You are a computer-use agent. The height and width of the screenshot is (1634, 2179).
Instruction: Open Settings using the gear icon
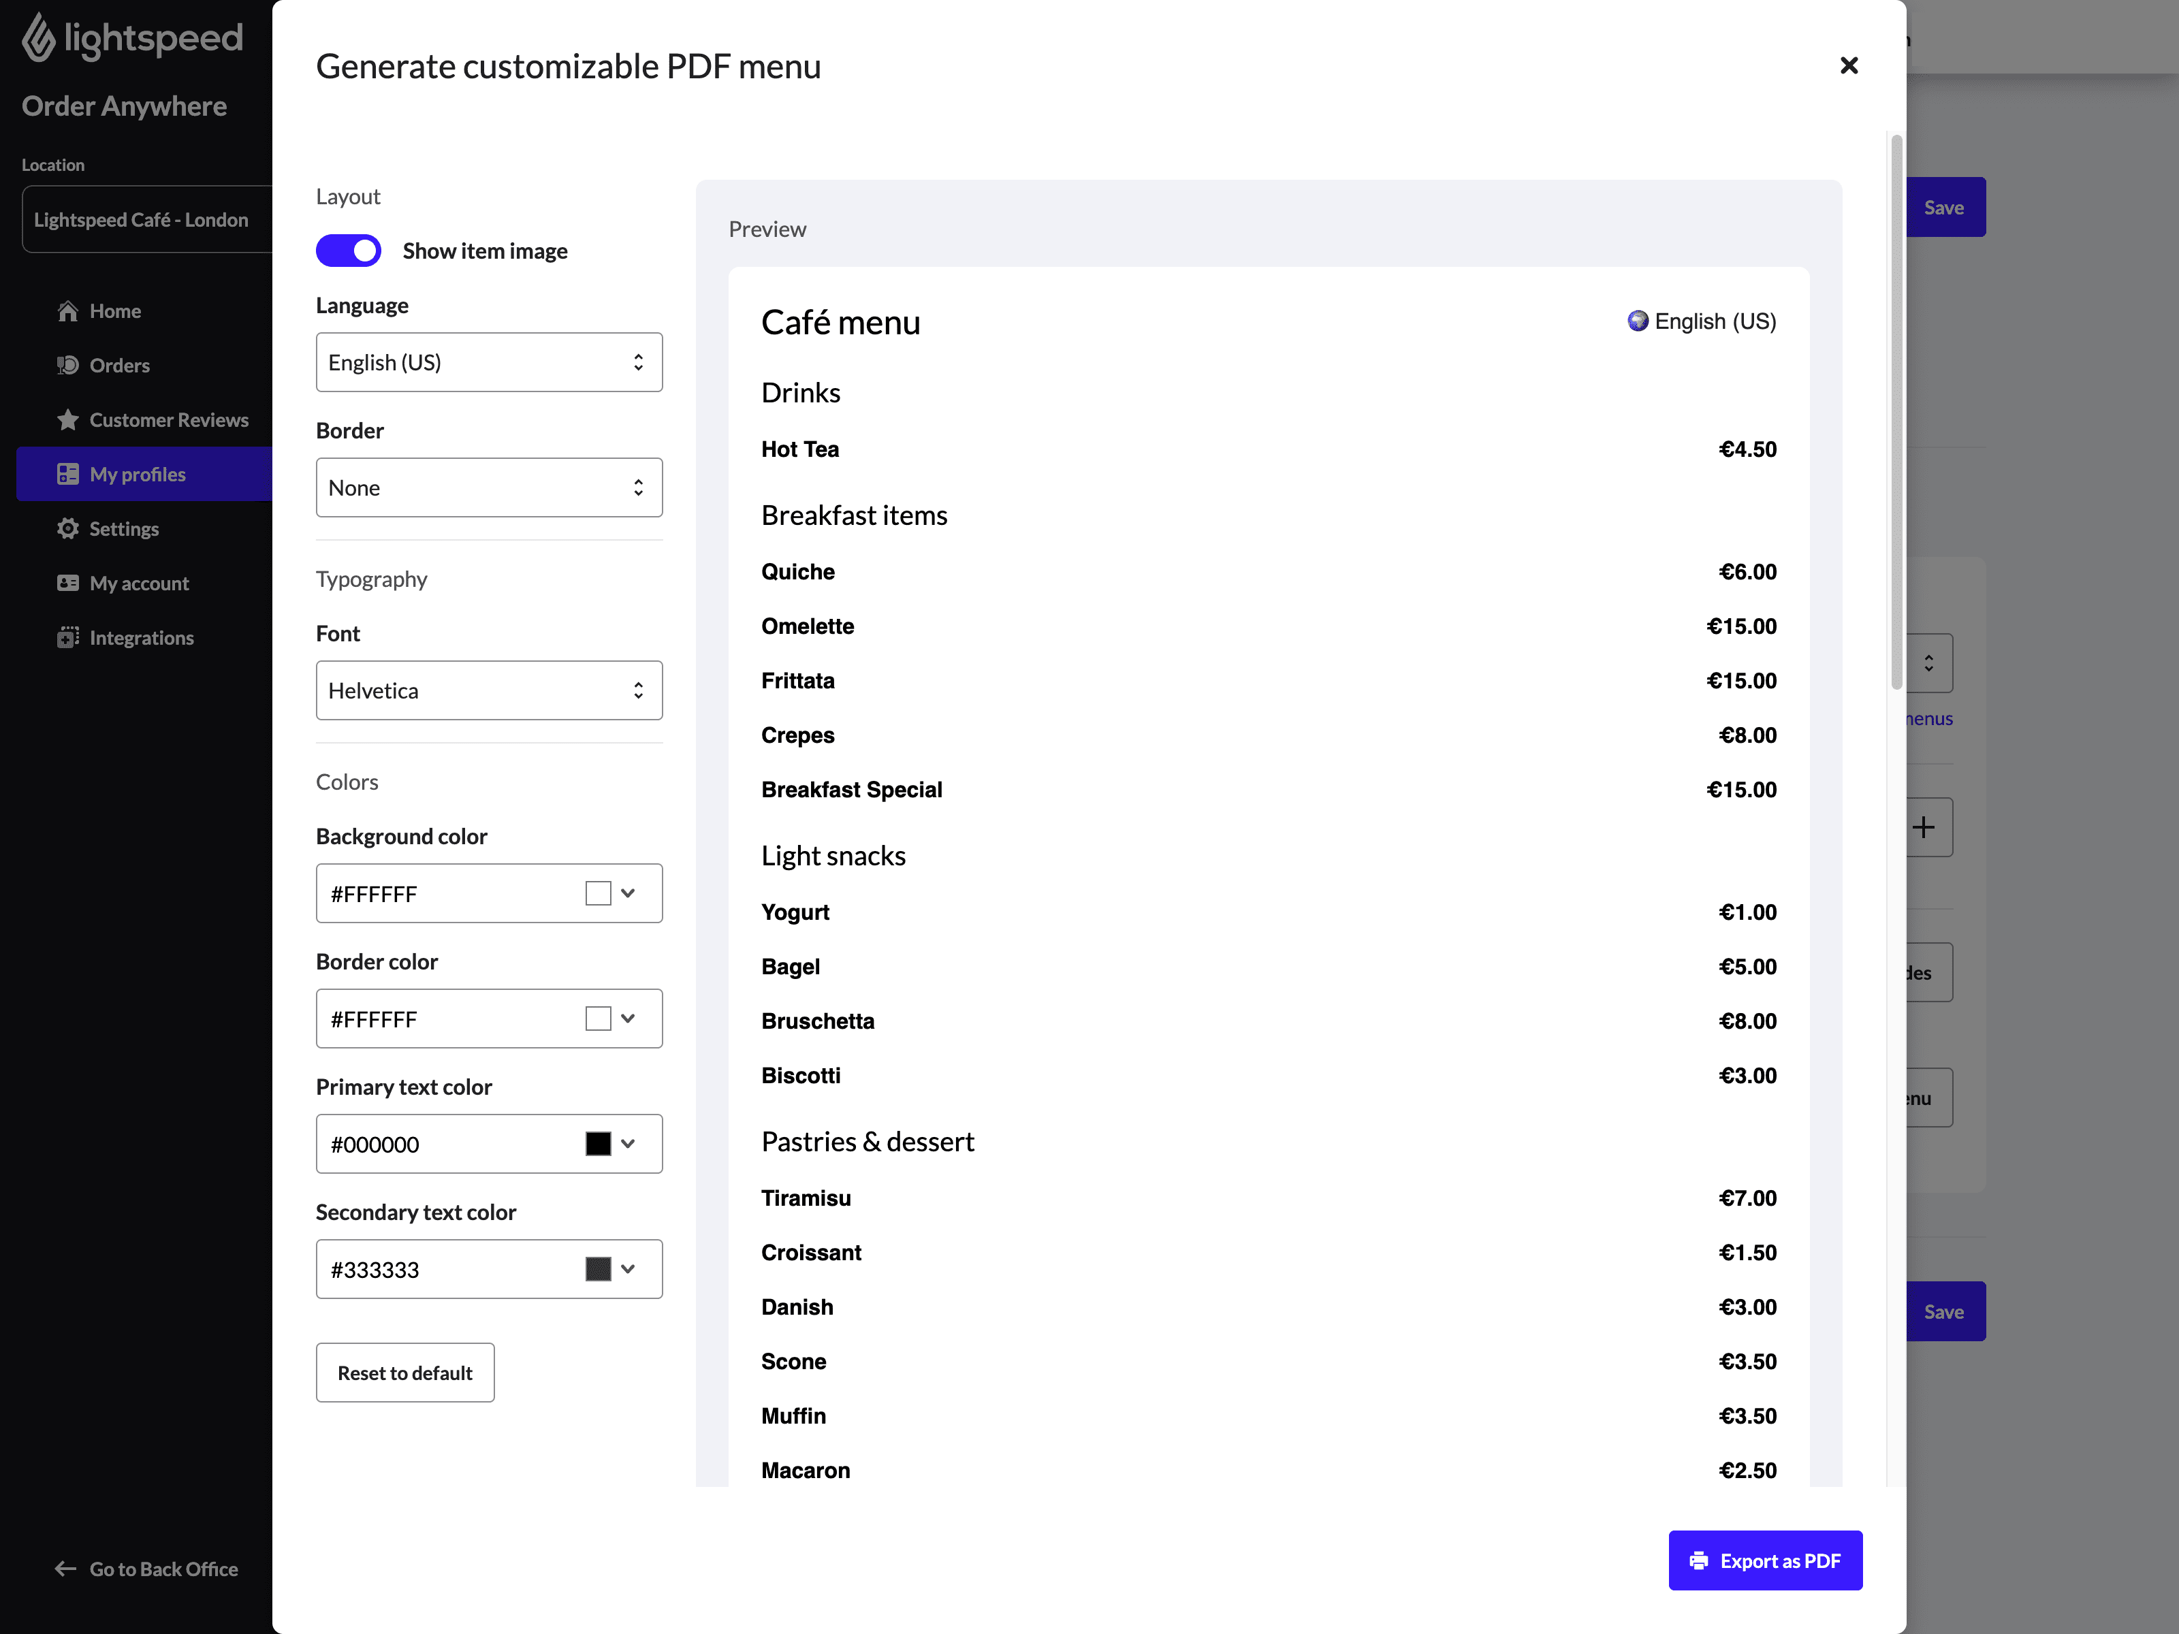[x=68, y=529]
